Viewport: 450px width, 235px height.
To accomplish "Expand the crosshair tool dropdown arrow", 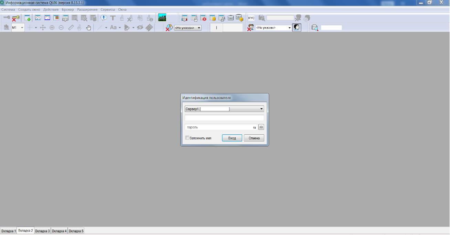I will (36, 27).
